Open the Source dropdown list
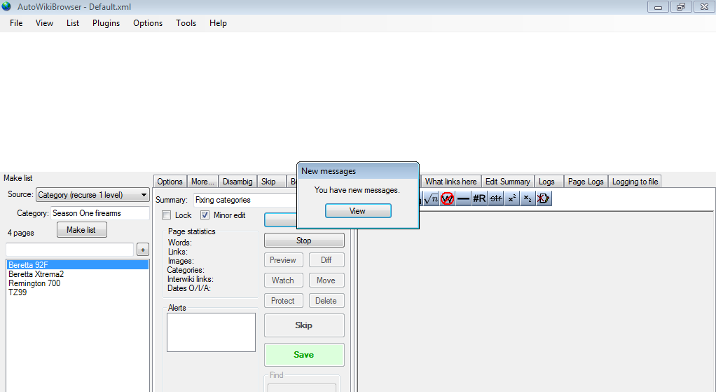This screenshot has height=392, width=716. click(x=92, y=195)
